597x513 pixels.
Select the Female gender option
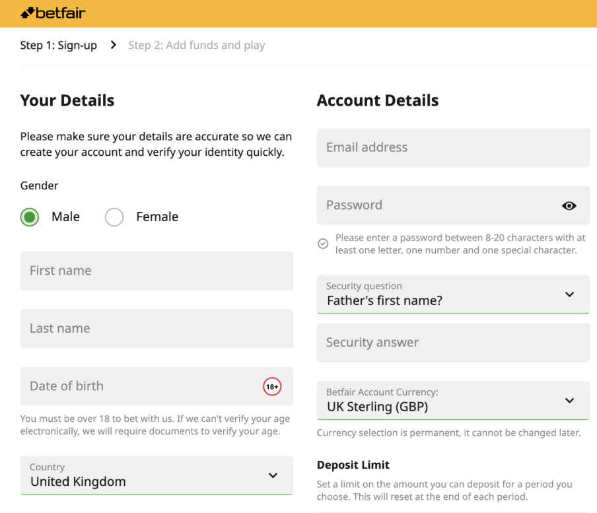[114, 217]
